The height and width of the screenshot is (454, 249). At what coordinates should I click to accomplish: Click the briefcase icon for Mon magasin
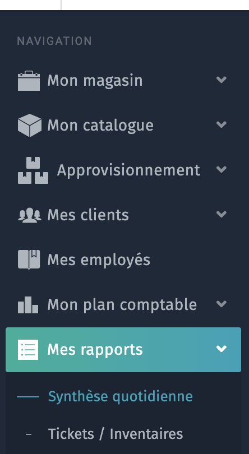(29, 81)
